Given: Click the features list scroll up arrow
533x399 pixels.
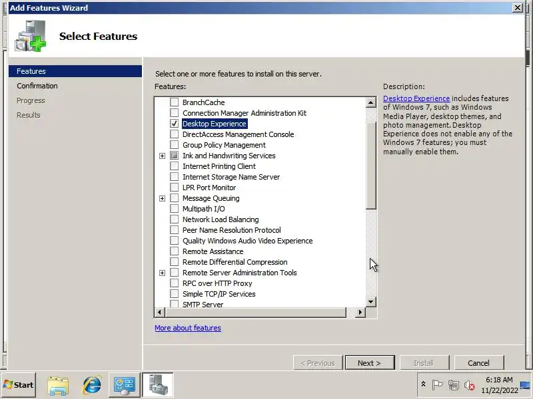Looking at the screenshot, I should (371, 102).
